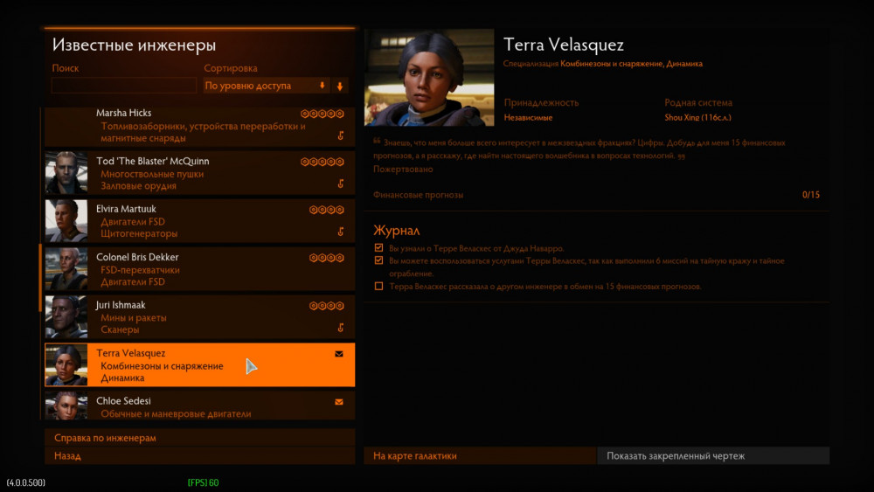Click the engineer list scrollbar
This screenshot has width=874, height=492.
click(x=40, y=278)
